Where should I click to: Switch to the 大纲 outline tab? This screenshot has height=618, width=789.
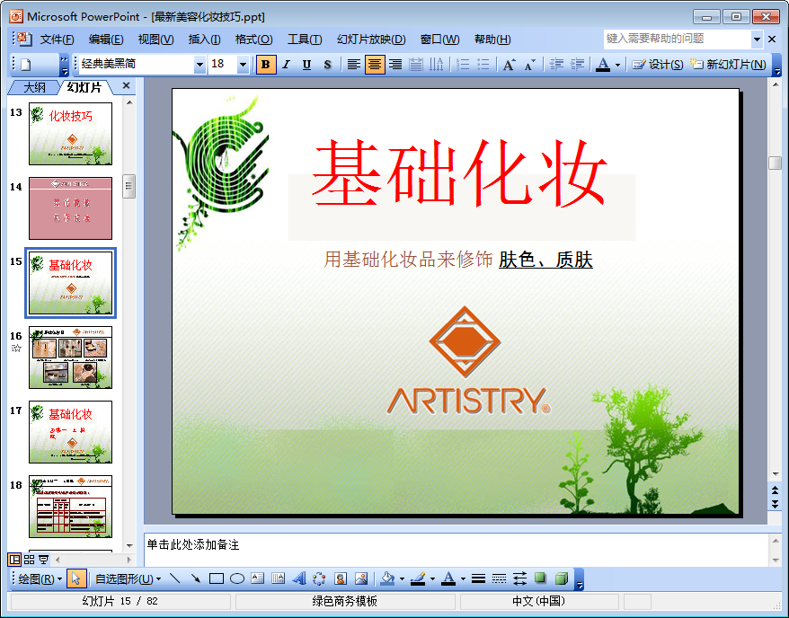pyautogui.click(x=34, y=87)
